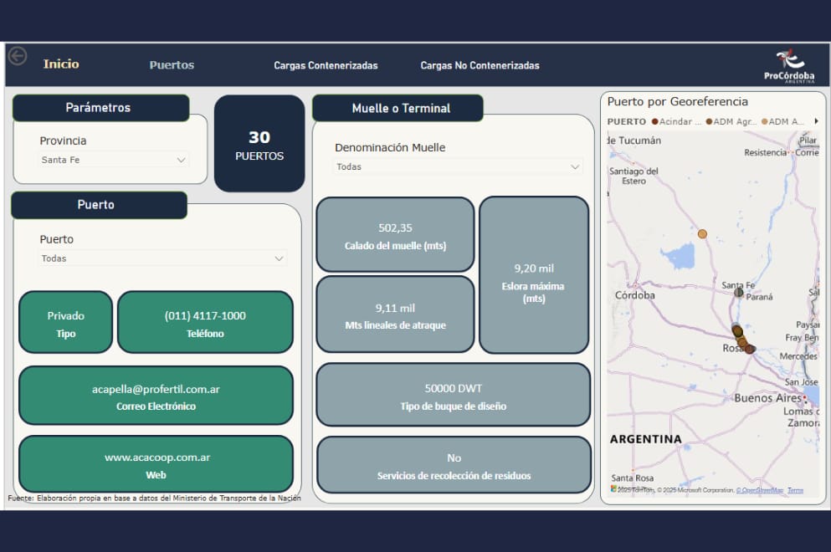Click the Parámetros header
831x552 pixels.
coord(100,108)
